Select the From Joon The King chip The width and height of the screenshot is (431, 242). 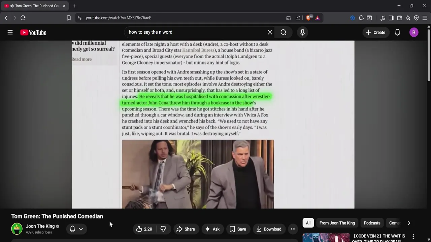coord(337,223)
